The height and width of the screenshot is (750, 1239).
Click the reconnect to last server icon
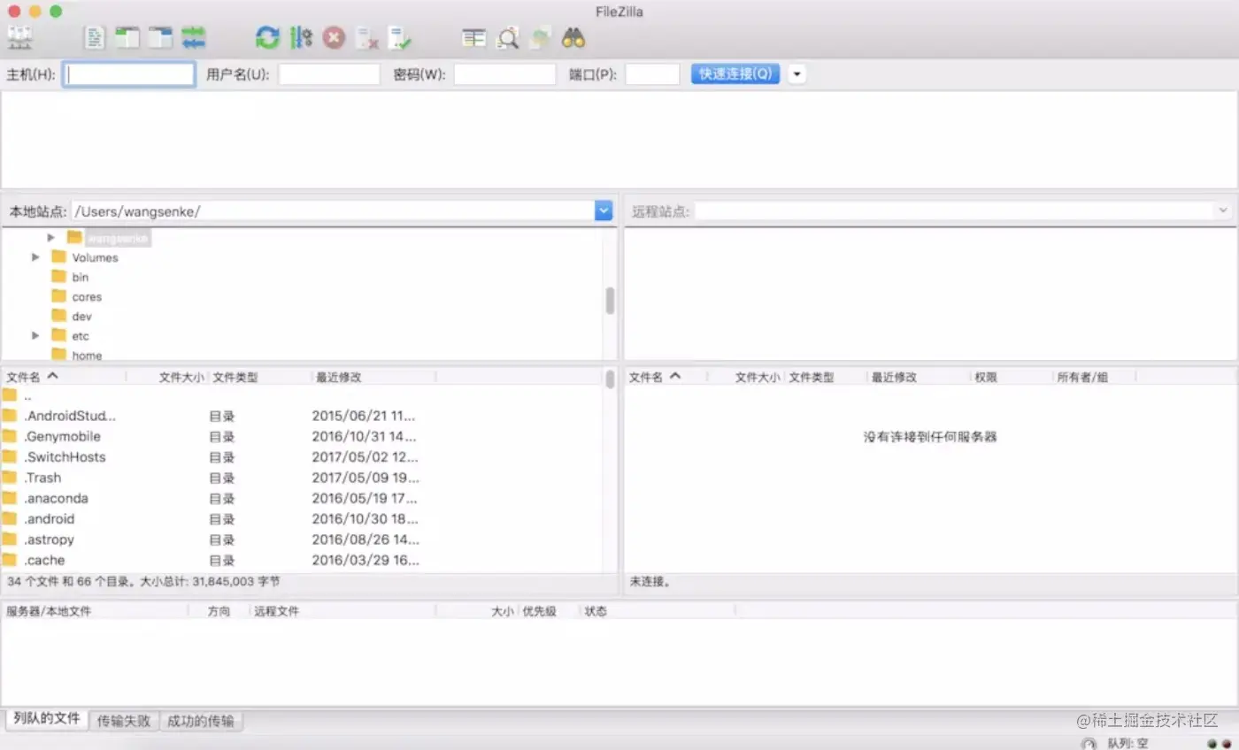tap(400, 37)
